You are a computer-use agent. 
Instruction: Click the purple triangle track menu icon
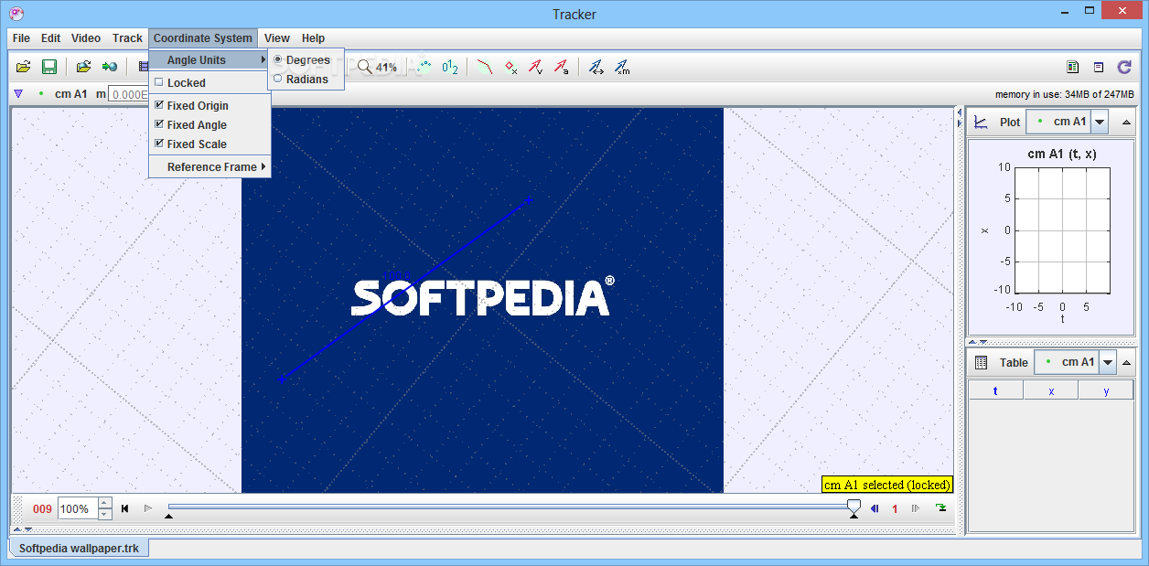(18, 93)
